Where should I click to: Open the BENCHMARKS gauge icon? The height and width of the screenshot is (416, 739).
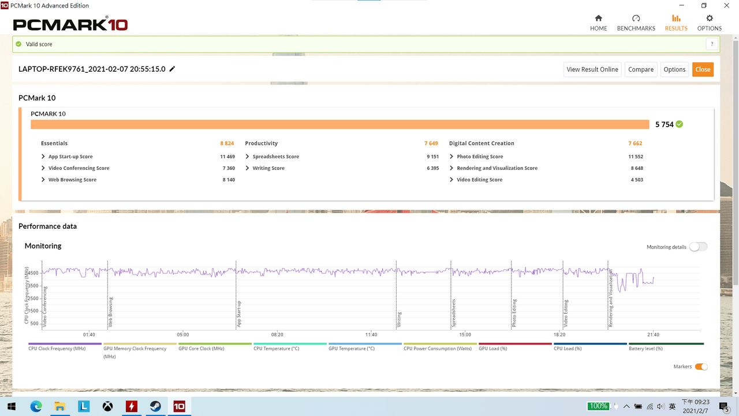636,18
